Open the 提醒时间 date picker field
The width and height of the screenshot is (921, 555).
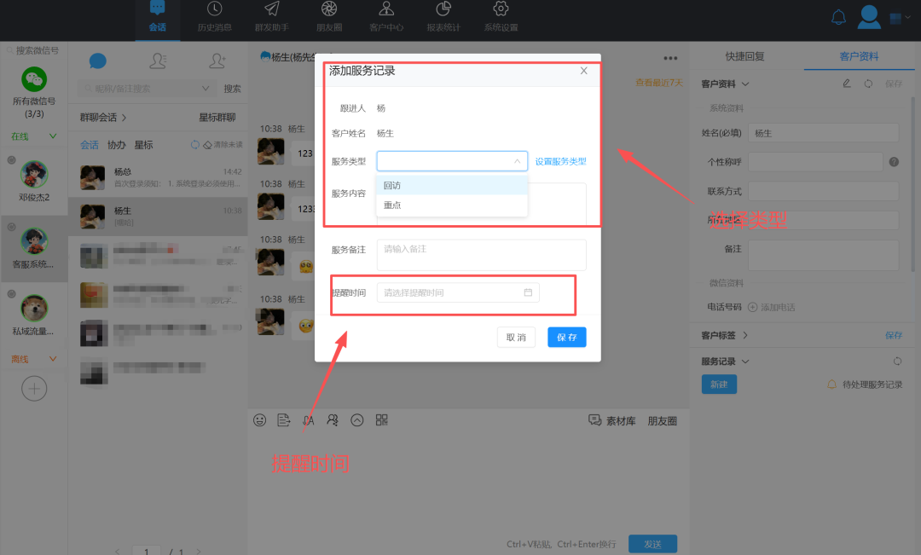pos(458,292)
